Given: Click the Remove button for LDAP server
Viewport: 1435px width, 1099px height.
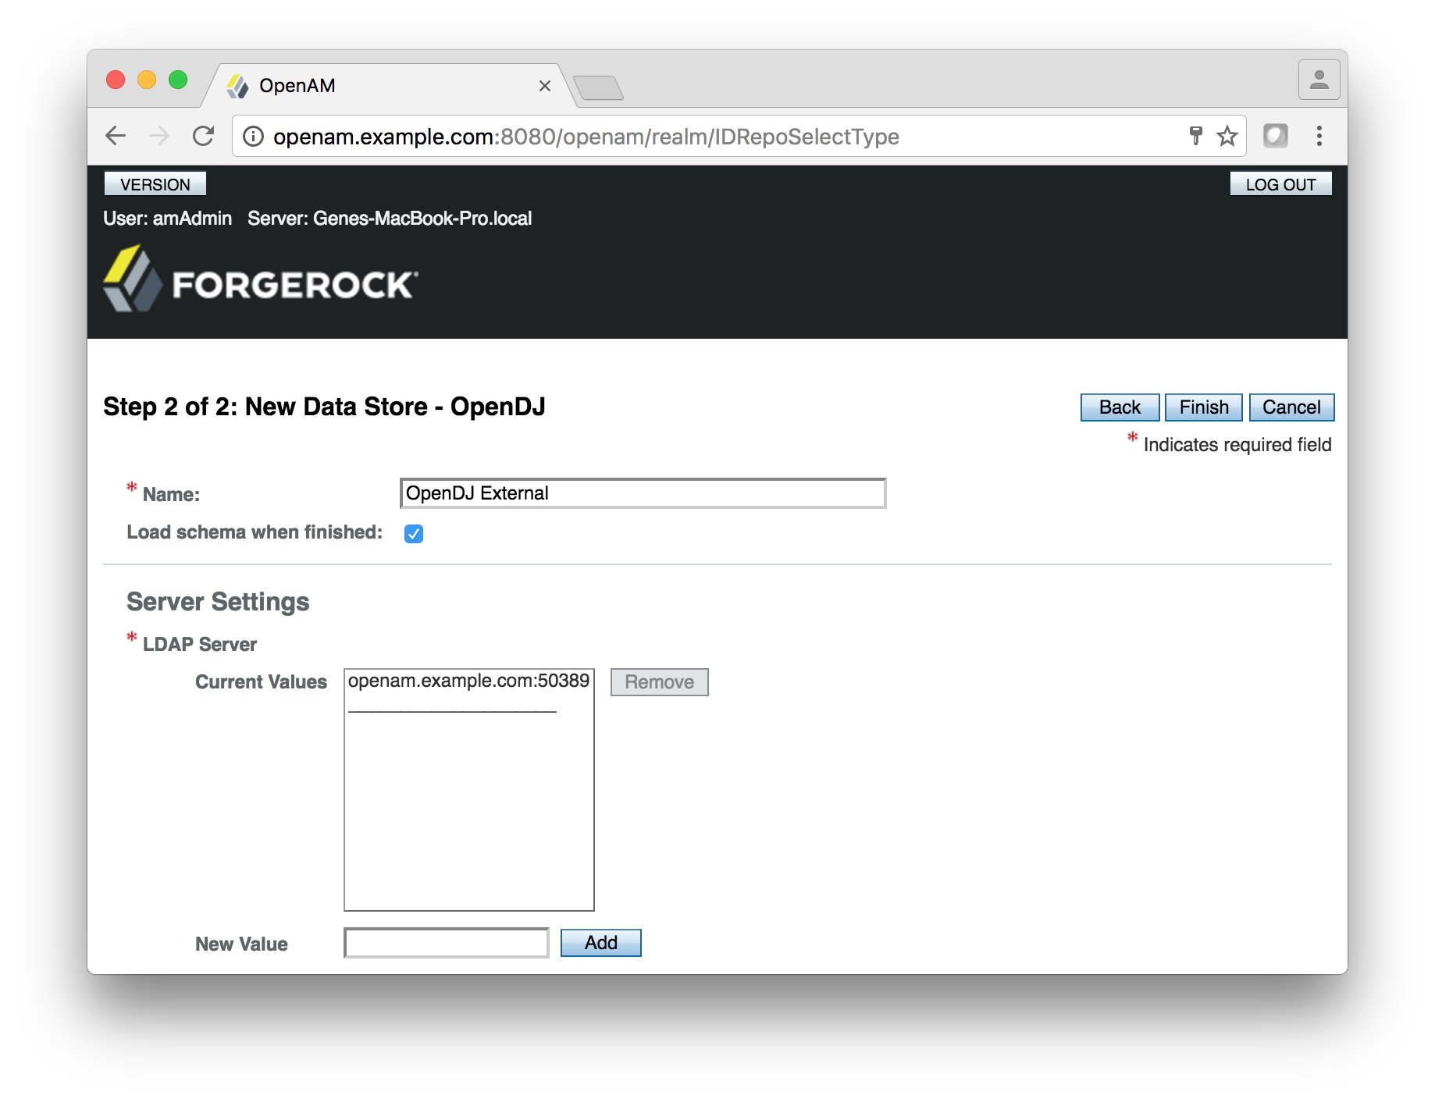Looking at the screenshot, I should pos(660,682).
